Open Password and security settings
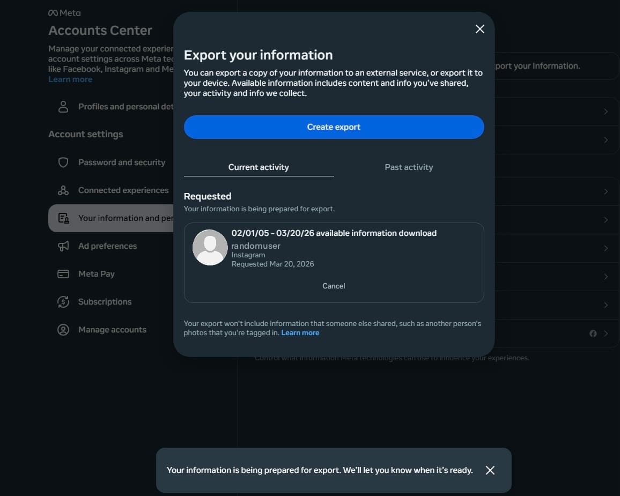The image size is (620, 496). click(111, 162)
